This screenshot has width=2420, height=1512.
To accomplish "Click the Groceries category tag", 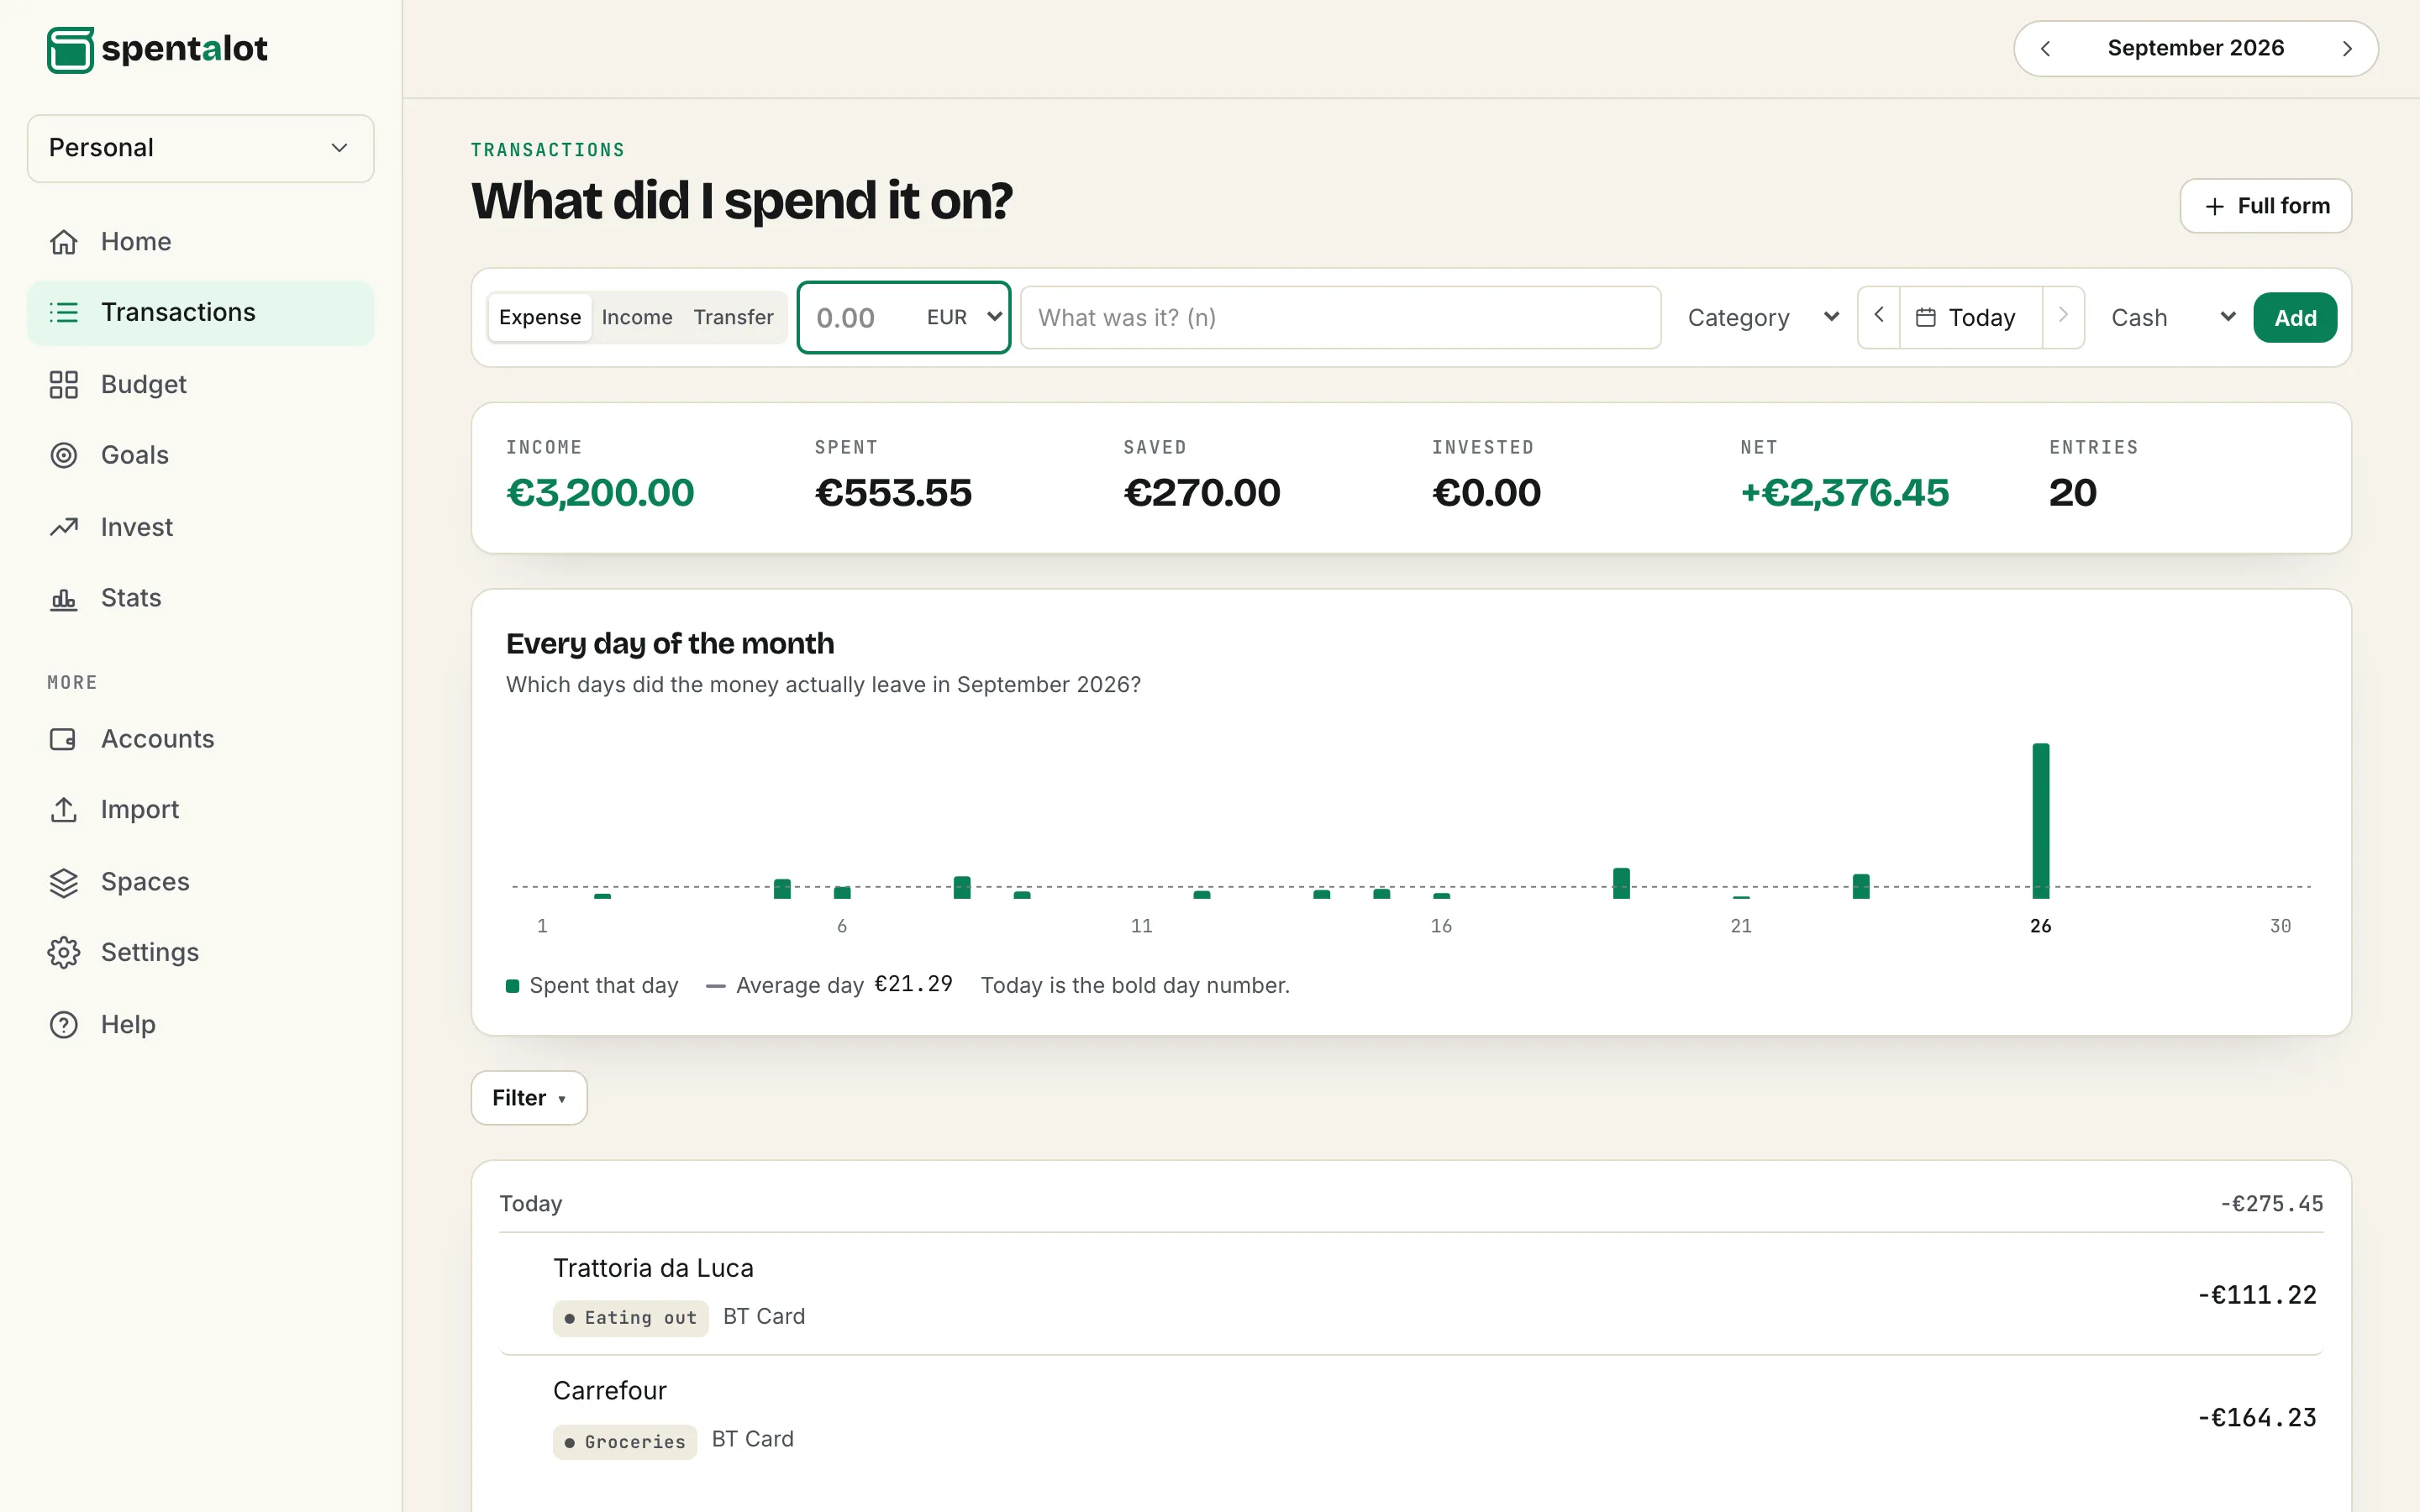I will click(x=625, y=1442).
